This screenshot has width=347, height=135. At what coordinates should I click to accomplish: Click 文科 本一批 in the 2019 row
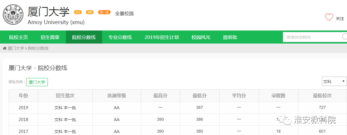pos(65,108)
